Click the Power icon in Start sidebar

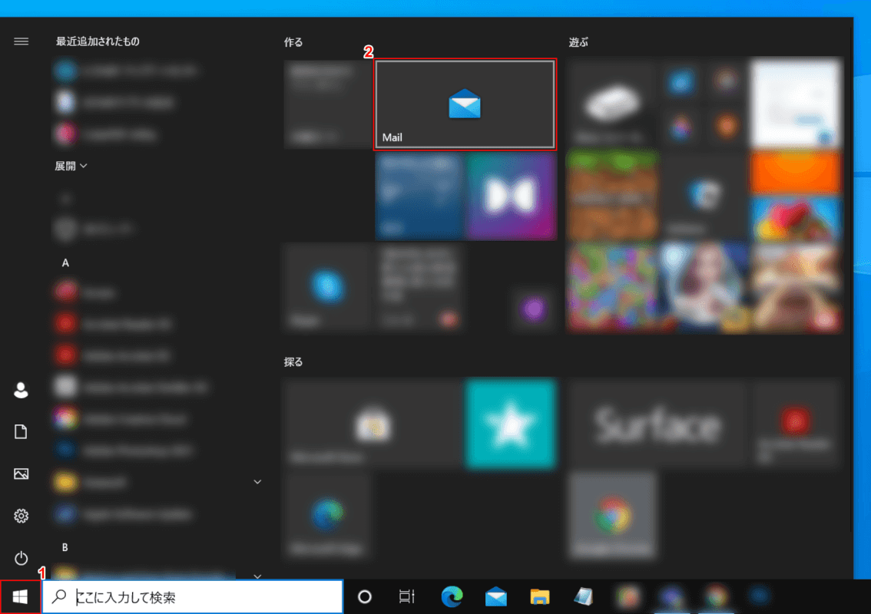(x=21, y=558)
